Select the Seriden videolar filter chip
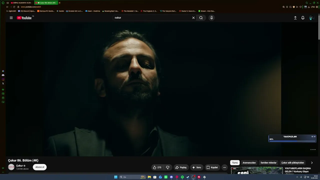This screenshot has height=180, width=320. point(268,163)
